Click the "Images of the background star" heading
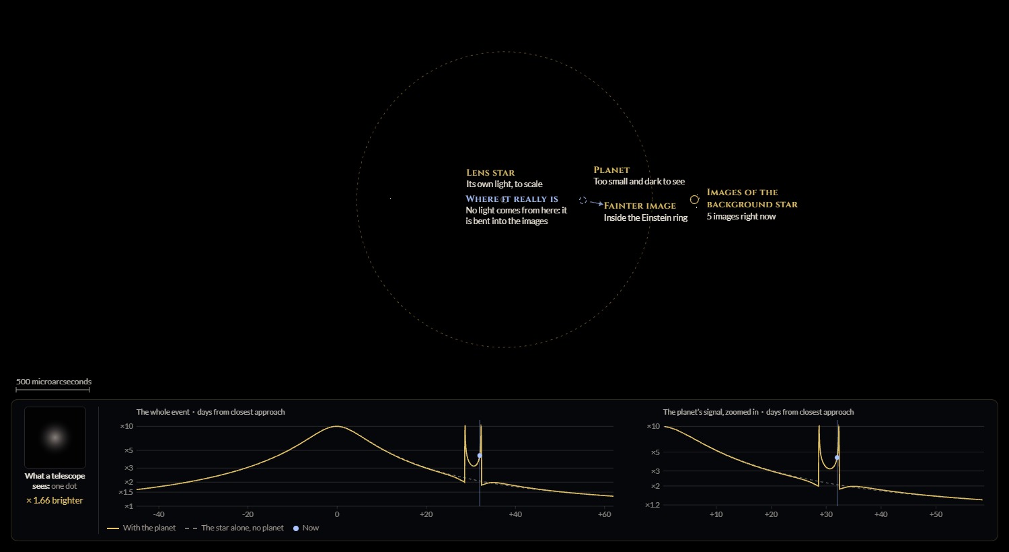 point(752,198)
